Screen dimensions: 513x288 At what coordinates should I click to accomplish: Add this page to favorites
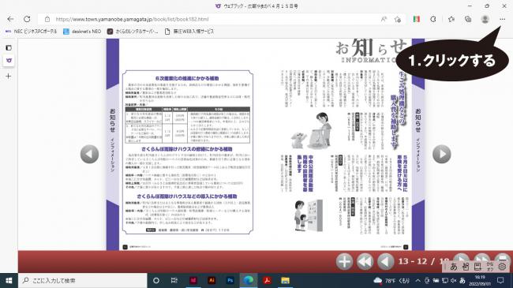click(x=398, y=19)
